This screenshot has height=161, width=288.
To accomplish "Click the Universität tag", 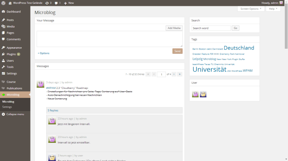I will point(209,69).
